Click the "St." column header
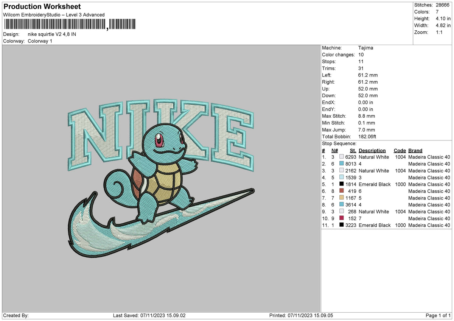The width and height of the screenshot is (454, 321). (353, 150)
